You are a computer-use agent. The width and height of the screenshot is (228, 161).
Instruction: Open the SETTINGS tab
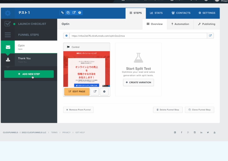coord(207,13)
